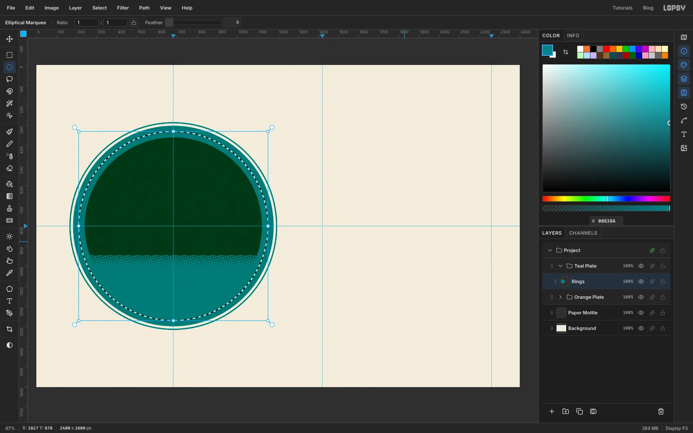Viewport: 693px width, 433px height.
Task: Click the foreground teal color swatch
Action: pyautogui.click(x=547, y=50)
